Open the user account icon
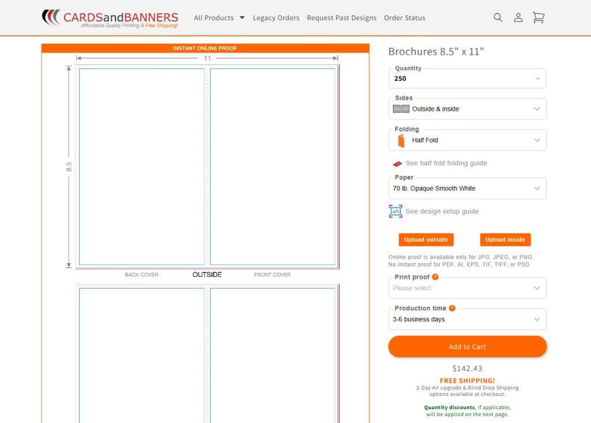Screen dimensions: 591x423 pyautogui.click(x=518, y=18)
